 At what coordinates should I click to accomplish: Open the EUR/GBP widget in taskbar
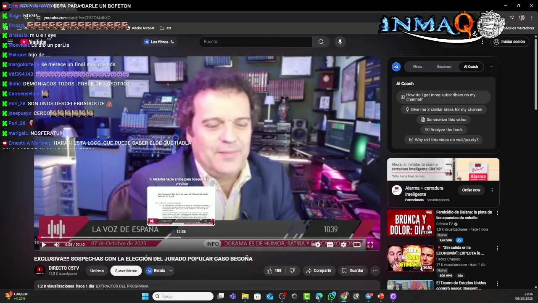(16, 296)
